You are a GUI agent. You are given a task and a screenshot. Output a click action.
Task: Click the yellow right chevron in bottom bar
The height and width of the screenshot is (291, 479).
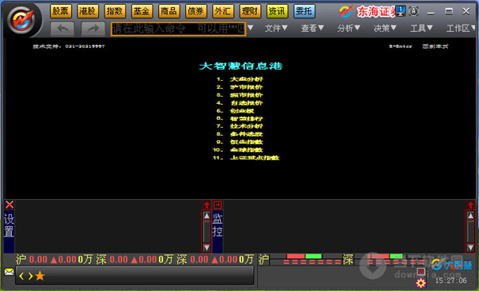(30, 277)
